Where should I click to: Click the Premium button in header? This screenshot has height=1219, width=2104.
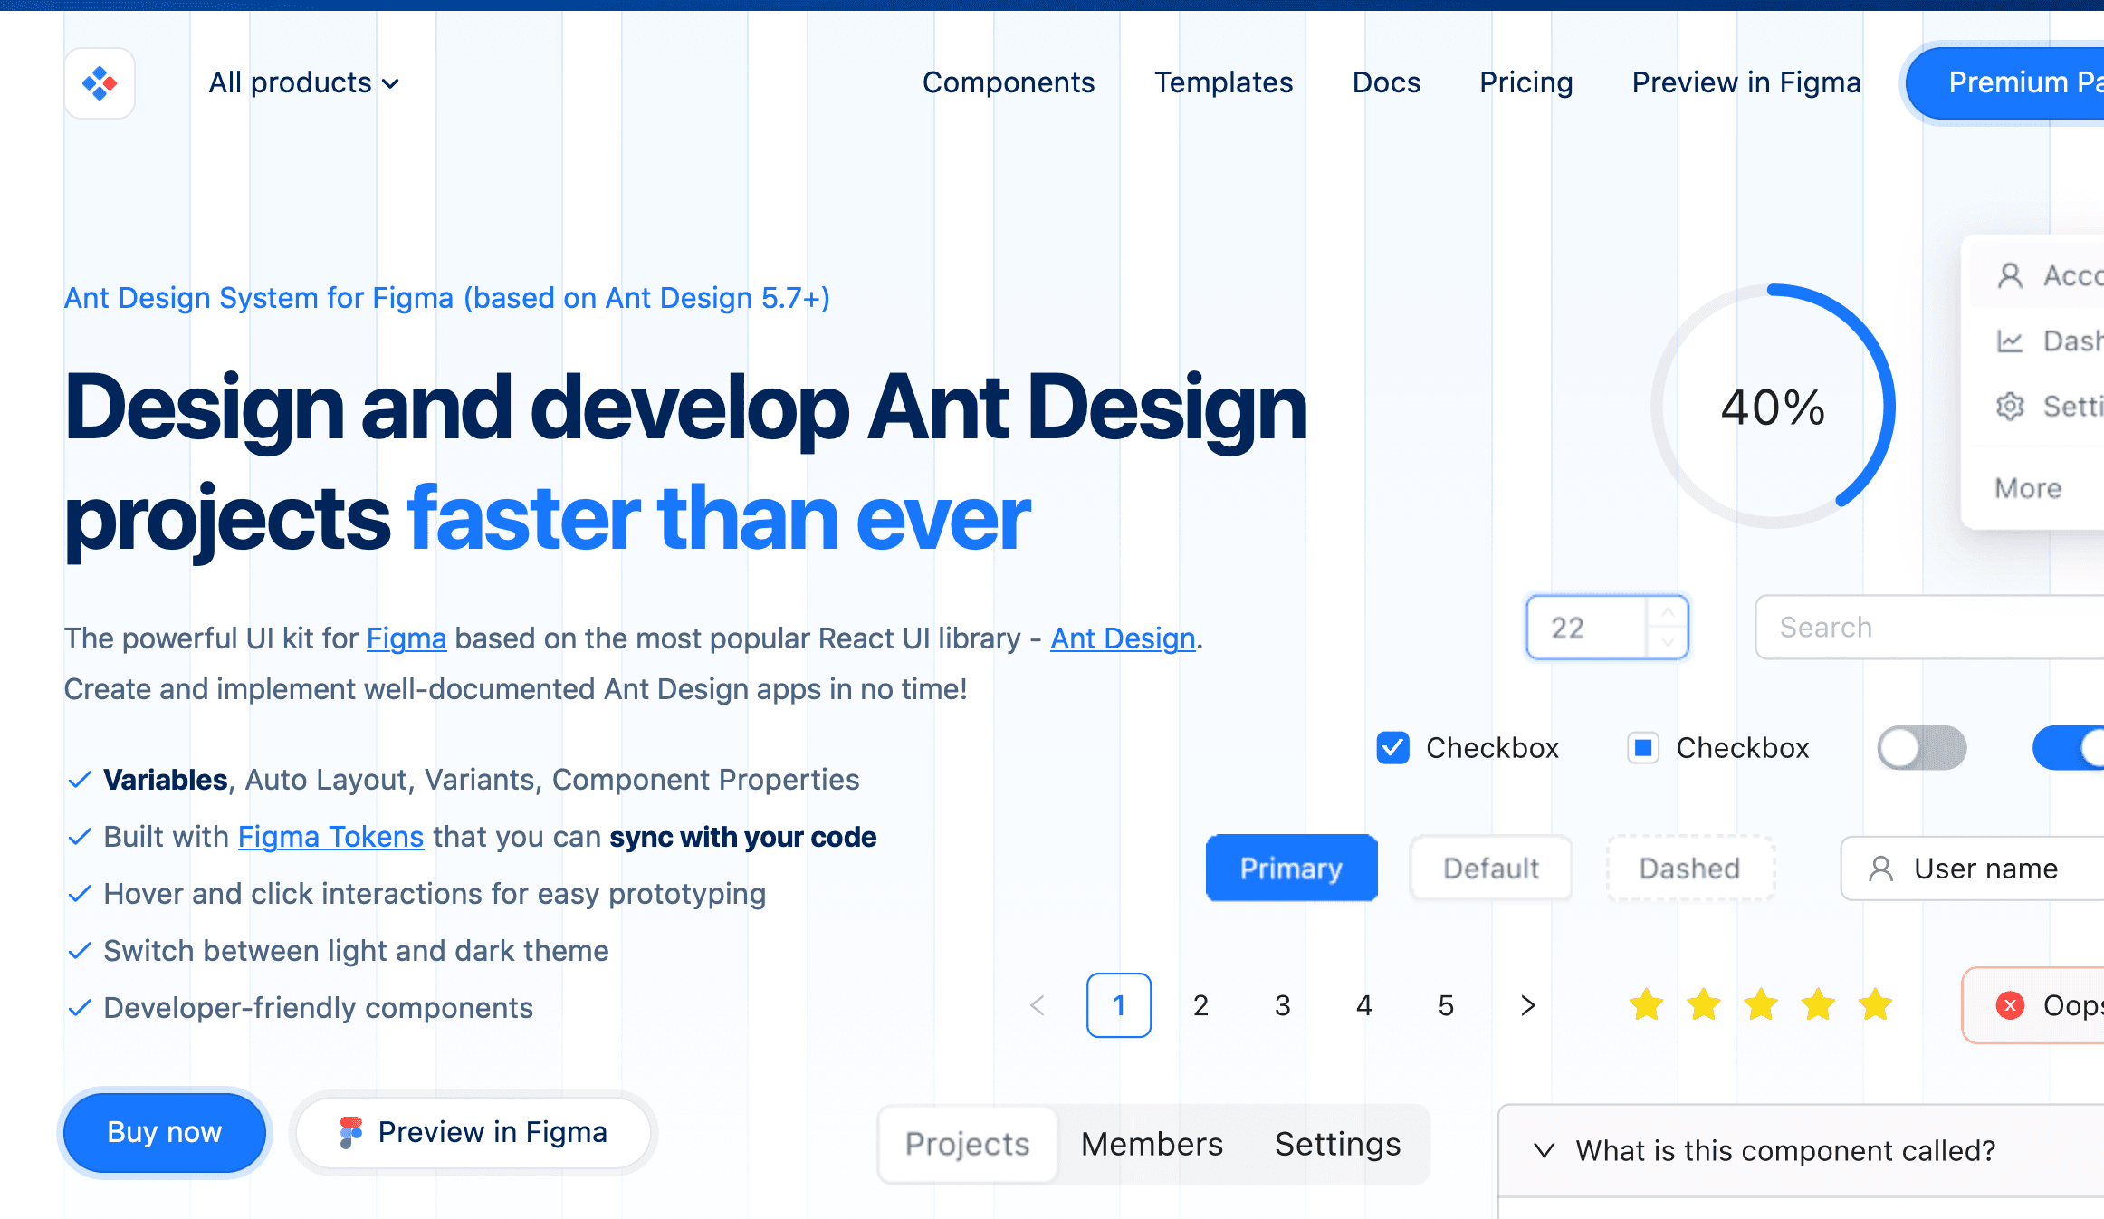tap(2004, 82)
